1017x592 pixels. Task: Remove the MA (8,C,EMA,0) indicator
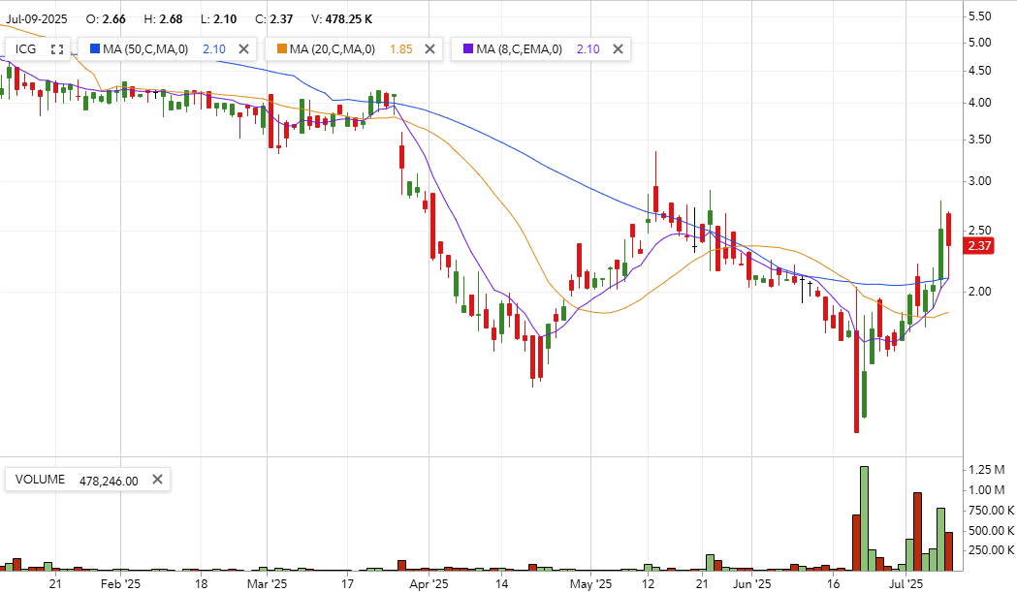(x=619, y=49)
